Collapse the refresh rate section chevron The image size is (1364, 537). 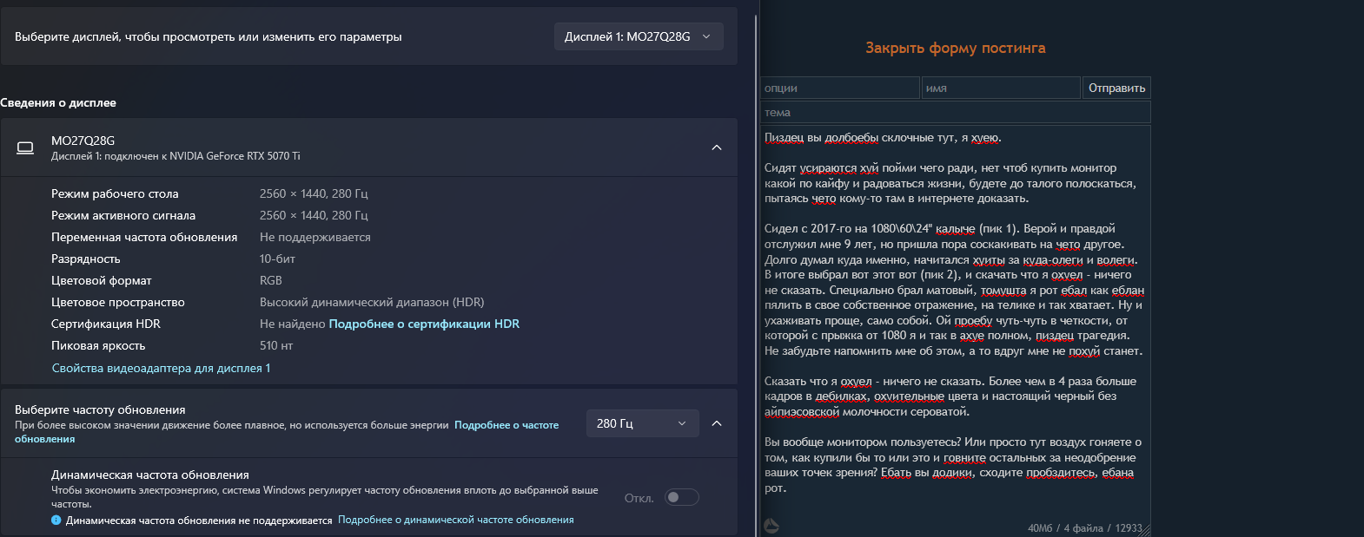[717, 423]
